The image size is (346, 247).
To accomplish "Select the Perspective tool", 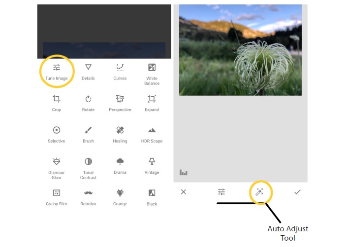I will [x=120, y=103].
